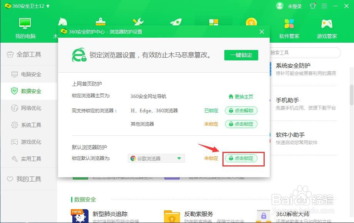Screen dimensions: 354x223
Task: Click the user avatar icon next to 未登录
Action: (279, 6)
